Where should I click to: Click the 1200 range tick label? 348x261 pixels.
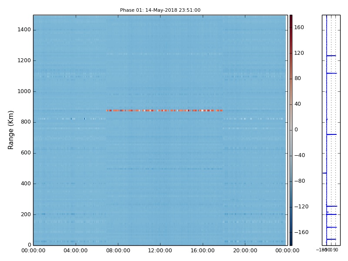coord(24,60)
